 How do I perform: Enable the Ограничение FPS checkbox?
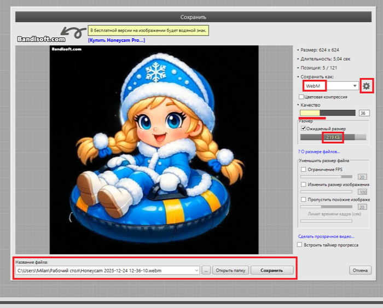(304, 170)
